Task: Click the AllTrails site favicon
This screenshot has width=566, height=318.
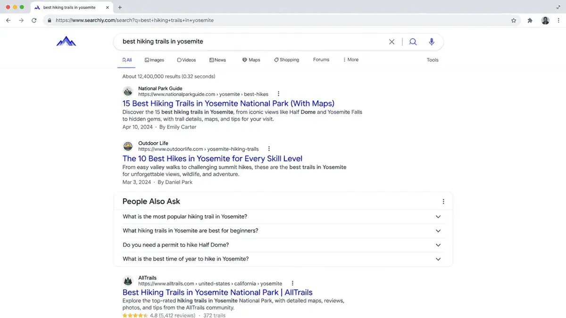Action: pos(128,281)
